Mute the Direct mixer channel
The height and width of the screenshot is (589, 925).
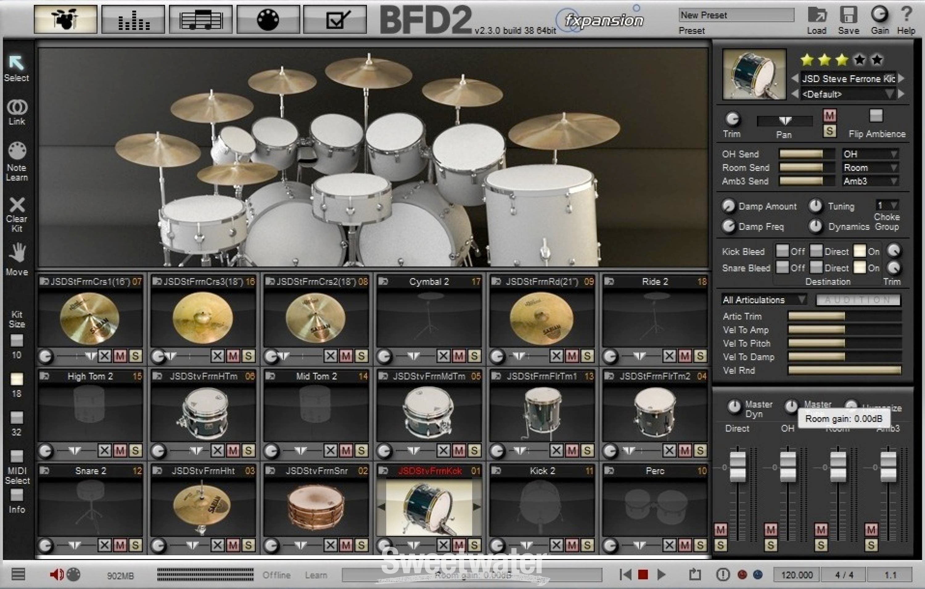720,529
